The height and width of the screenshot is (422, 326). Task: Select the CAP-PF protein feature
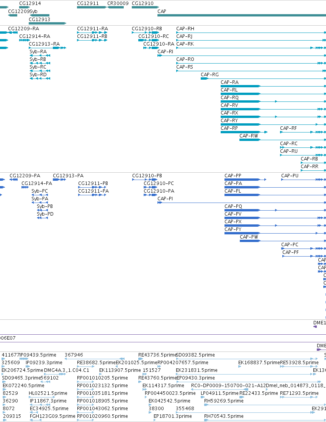point(290,252)
